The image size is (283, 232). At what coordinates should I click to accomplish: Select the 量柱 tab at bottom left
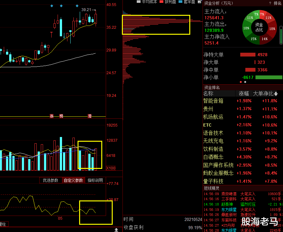pos(3,224)
